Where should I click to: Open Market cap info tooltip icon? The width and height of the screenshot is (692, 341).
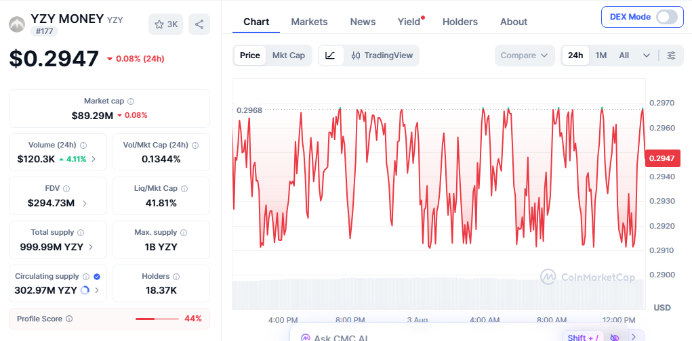pyautogui.click(x=131, y=101)
